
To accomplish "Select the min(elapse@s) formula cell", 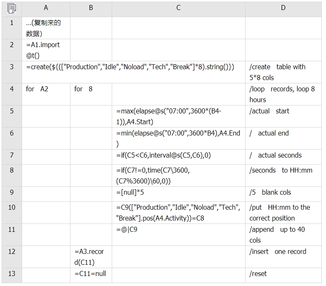I will click(178, 138).
